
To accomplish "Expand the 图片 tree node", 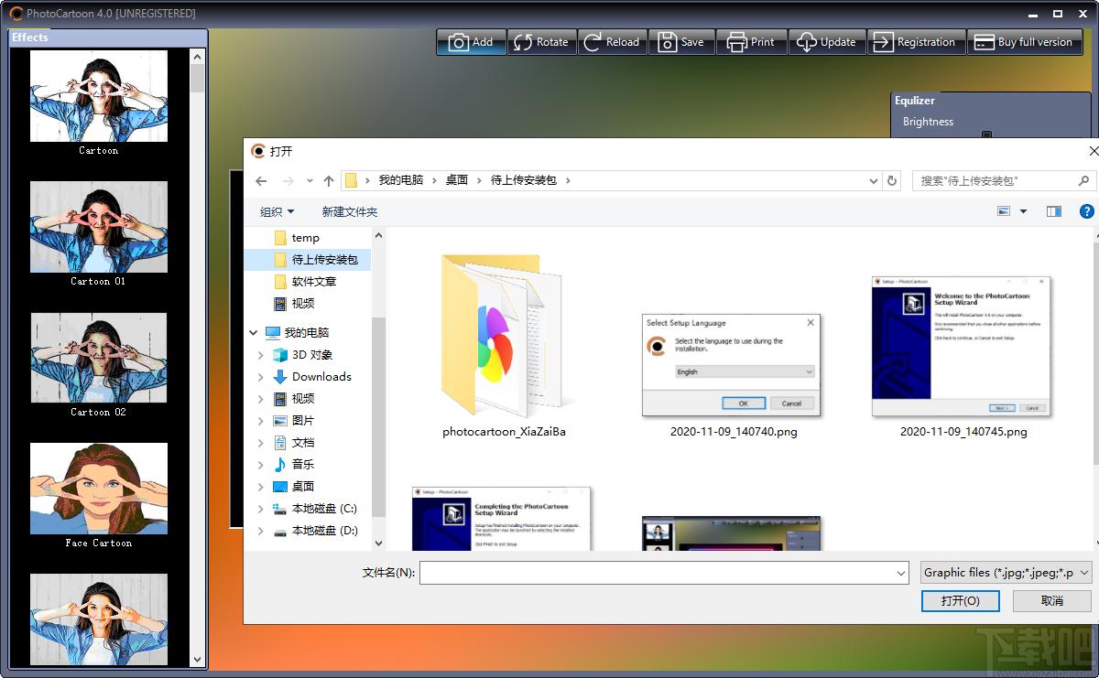I will pyautogui.click(x=261, y=421).
